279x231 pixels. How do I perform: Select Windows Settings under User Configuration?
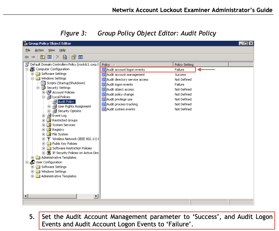click(54, 172)
